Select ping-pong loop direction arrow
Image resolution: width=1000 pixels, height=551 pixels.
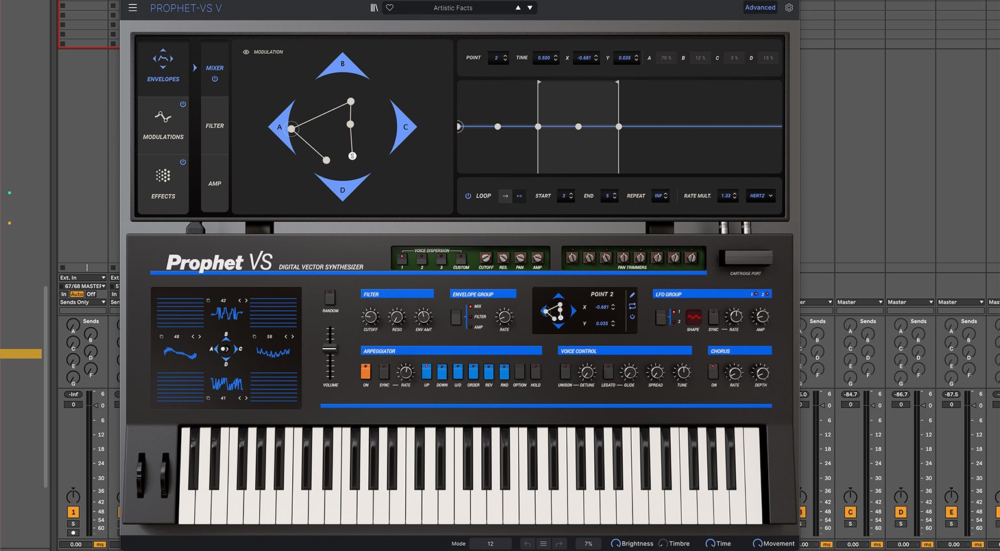click(x=519, y=196)
